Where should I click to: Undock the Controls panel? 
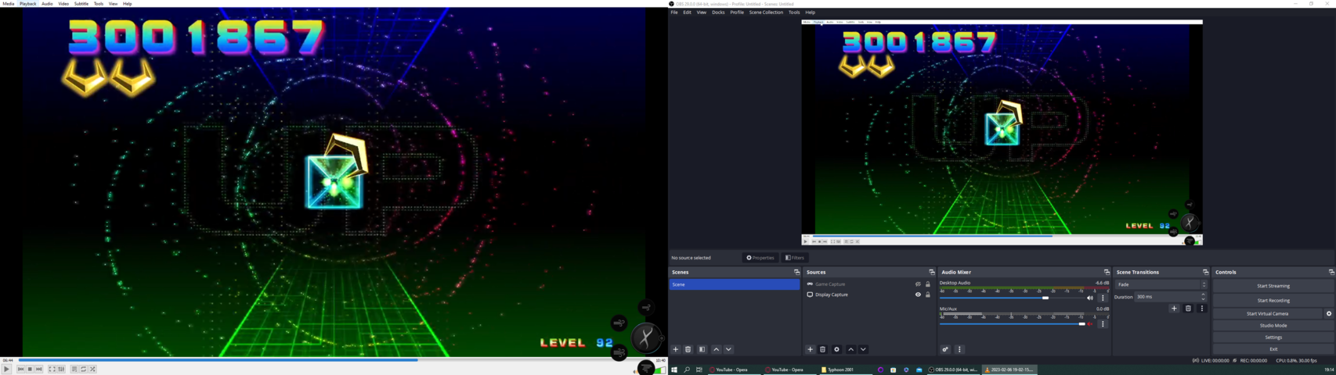tap(1331, 273)
